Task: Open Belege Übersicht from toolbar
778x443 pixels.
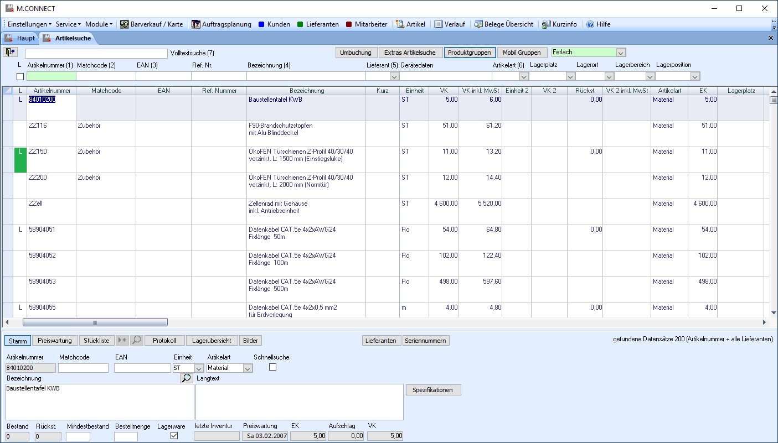Action: (503, 24)
